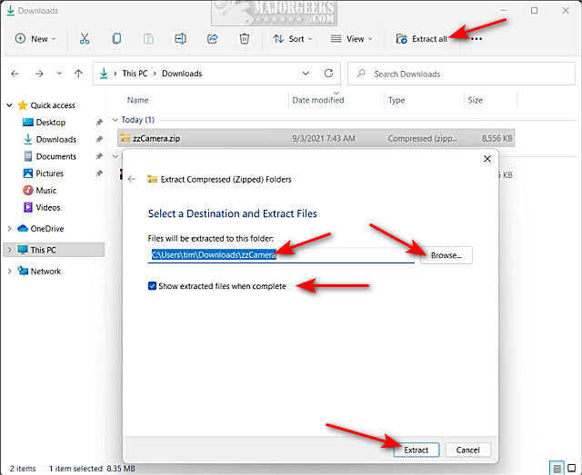Switch to large icons view in status bar
582x475 pixels.
(x=572, y=469)
